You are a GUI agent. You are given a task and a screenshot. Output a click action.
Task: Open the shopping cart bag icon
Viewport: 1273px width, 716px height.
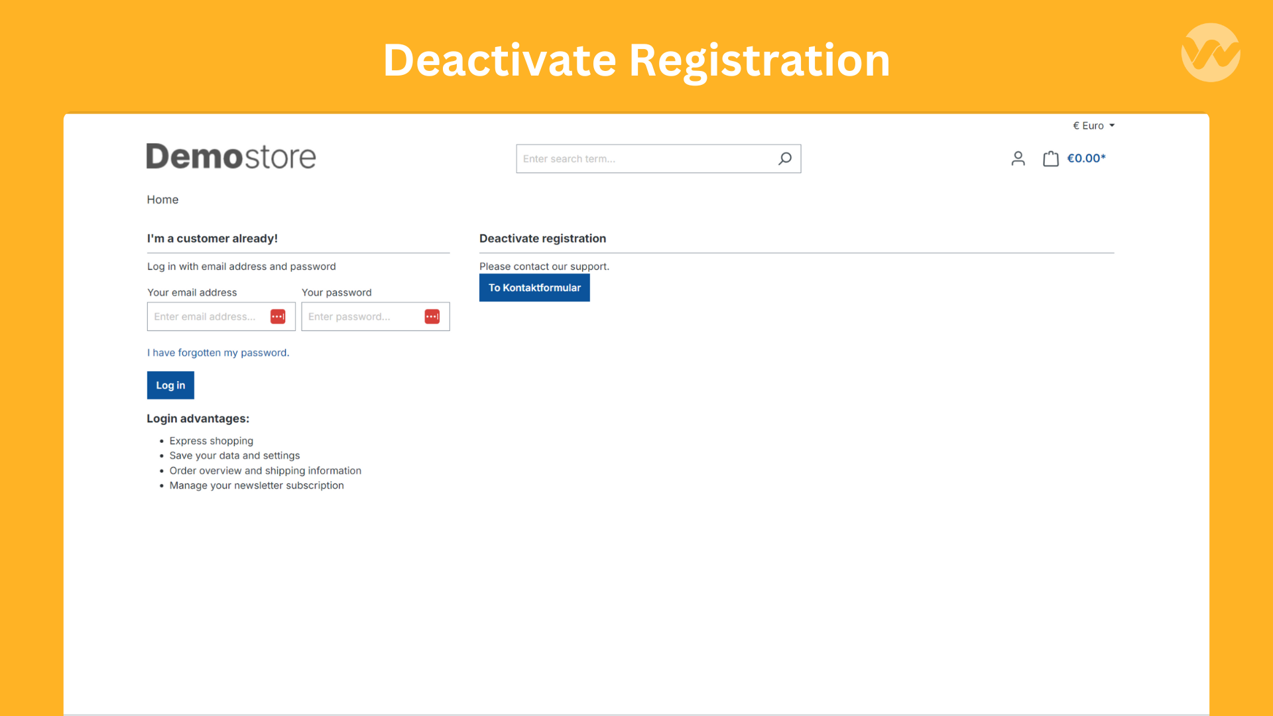point(1050,158)
